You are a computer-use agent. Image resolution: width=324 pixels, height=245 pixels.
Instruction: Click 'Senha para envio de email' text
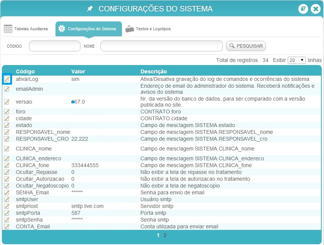pos(172,192)
